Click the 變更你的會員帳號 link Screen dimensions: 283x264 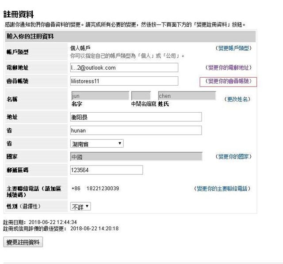coord(229,81)
